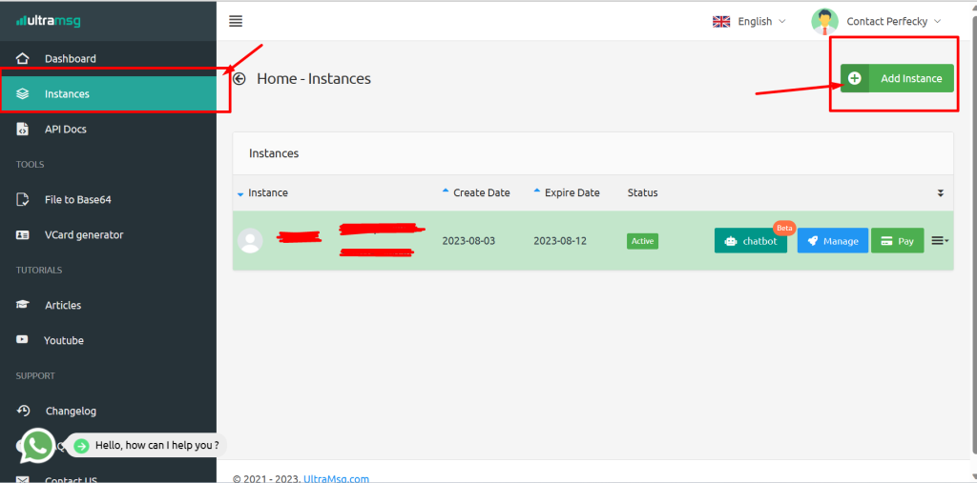Viewport: 977px width, 483px height.
Task: Click 'Hello, how can I help you ?' message
Action: (157, 446)
